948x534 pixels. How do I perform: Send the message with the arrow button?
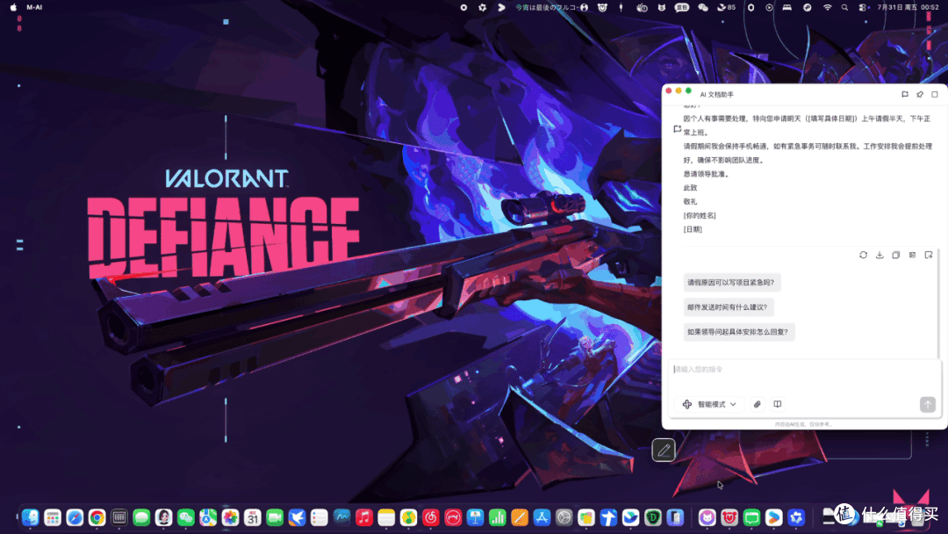click(928, 405)
